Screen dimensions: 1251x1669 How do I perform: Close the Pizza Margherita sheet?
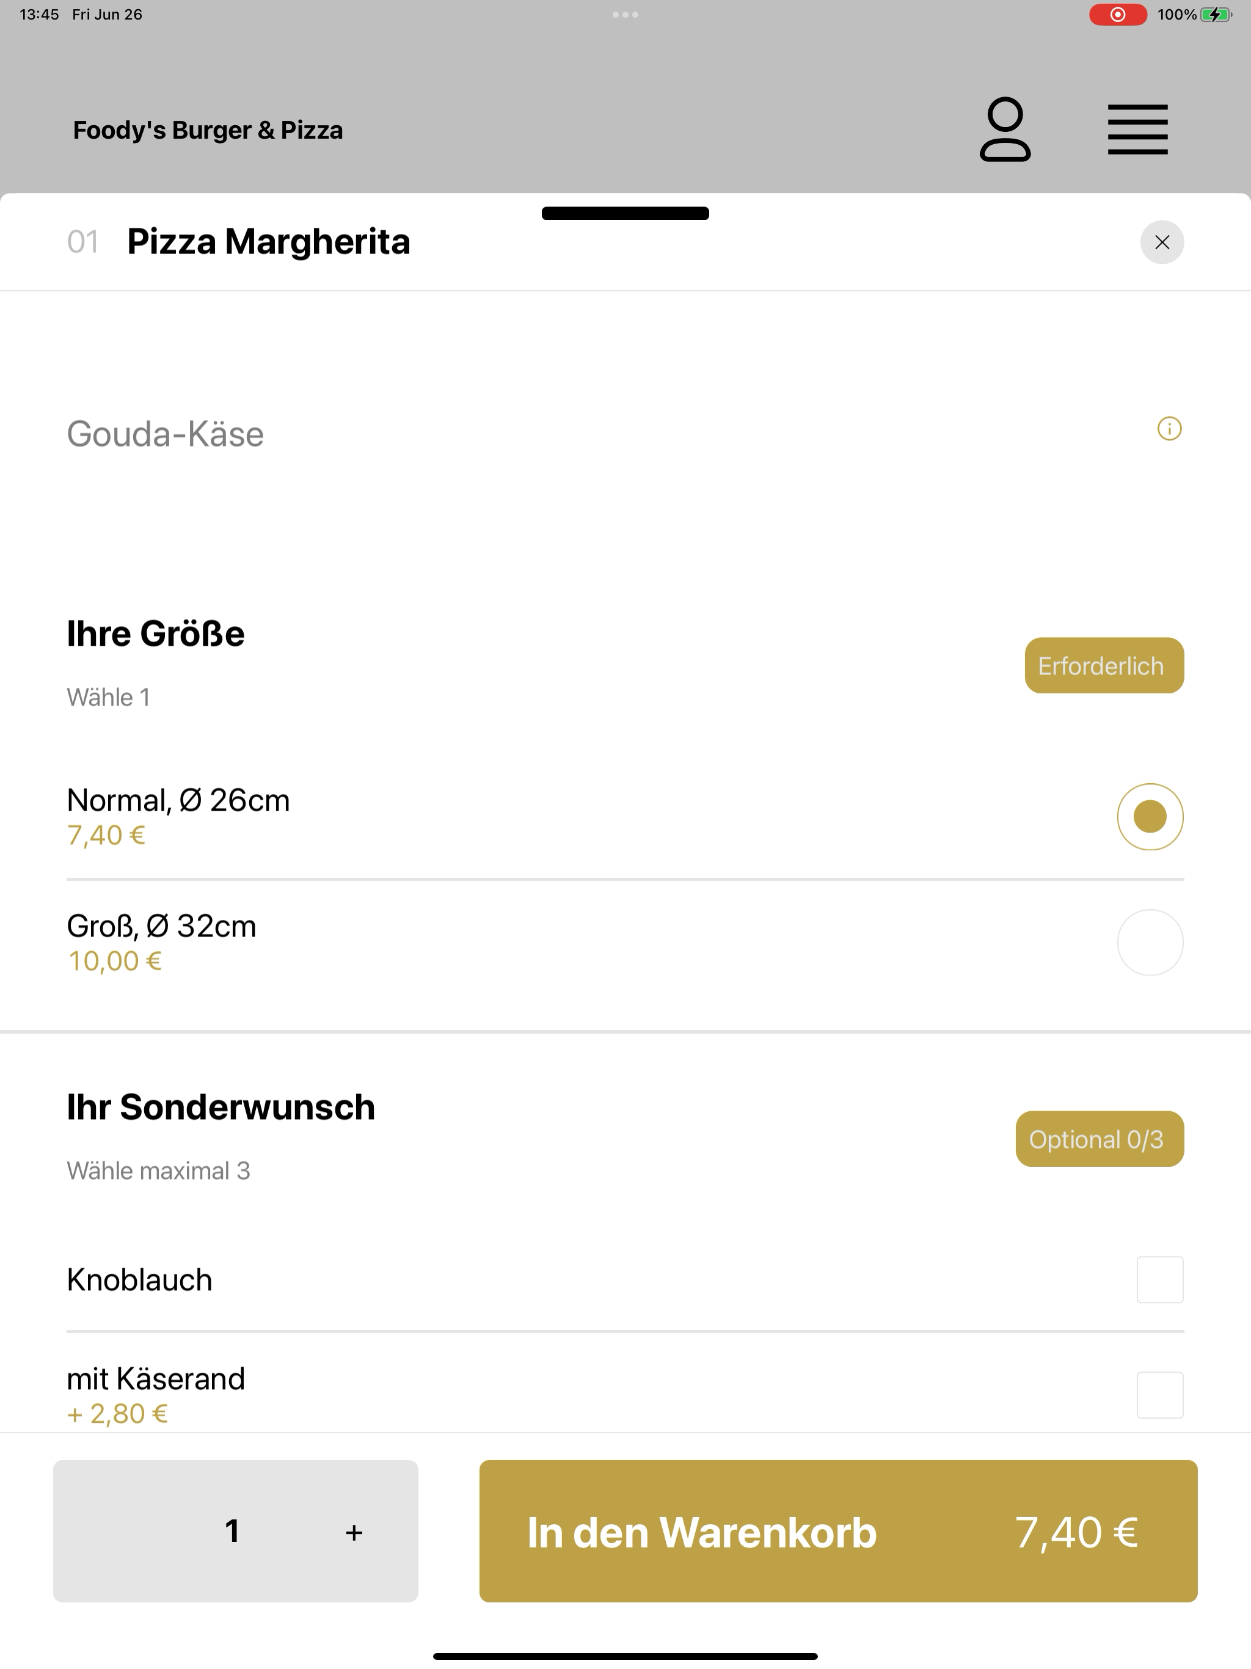point(1162,242)
